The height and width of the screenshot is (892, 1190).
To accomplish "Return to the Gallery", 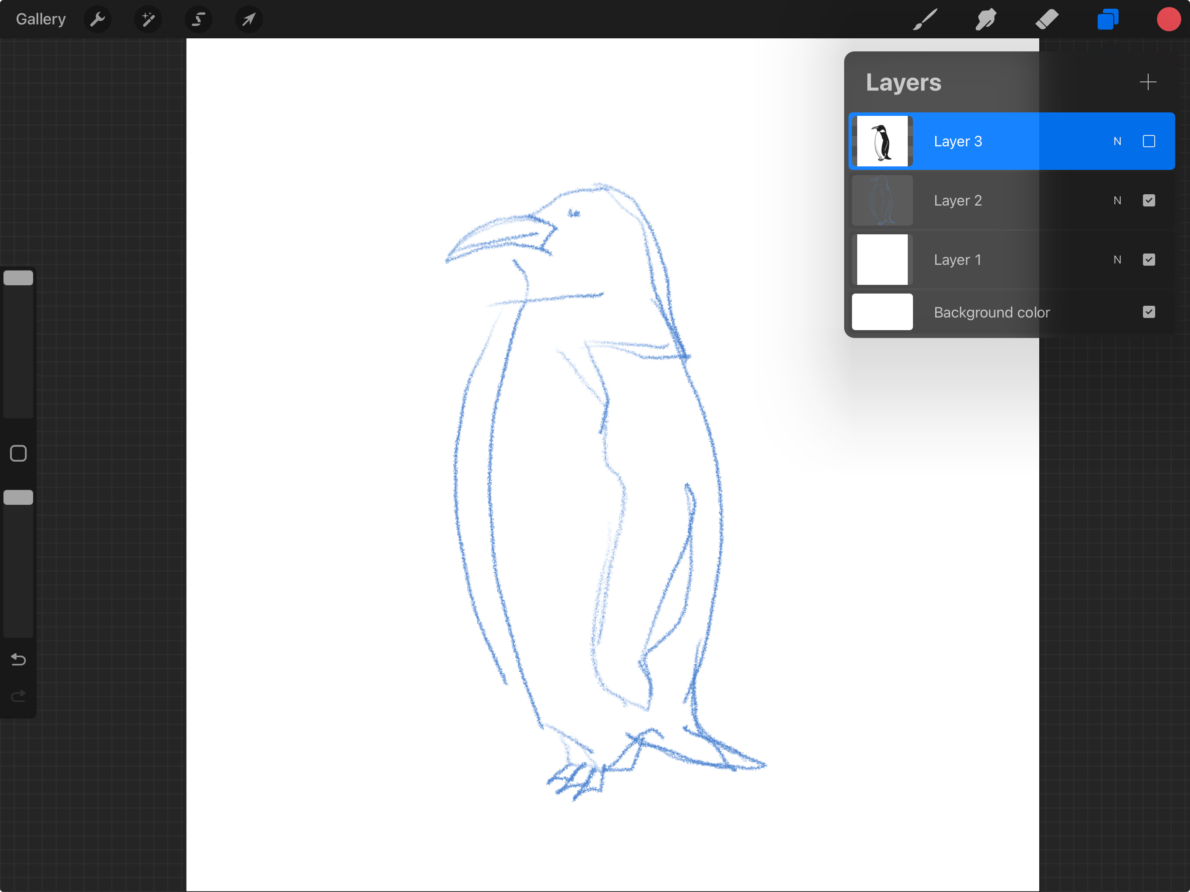I will (41, 19).
